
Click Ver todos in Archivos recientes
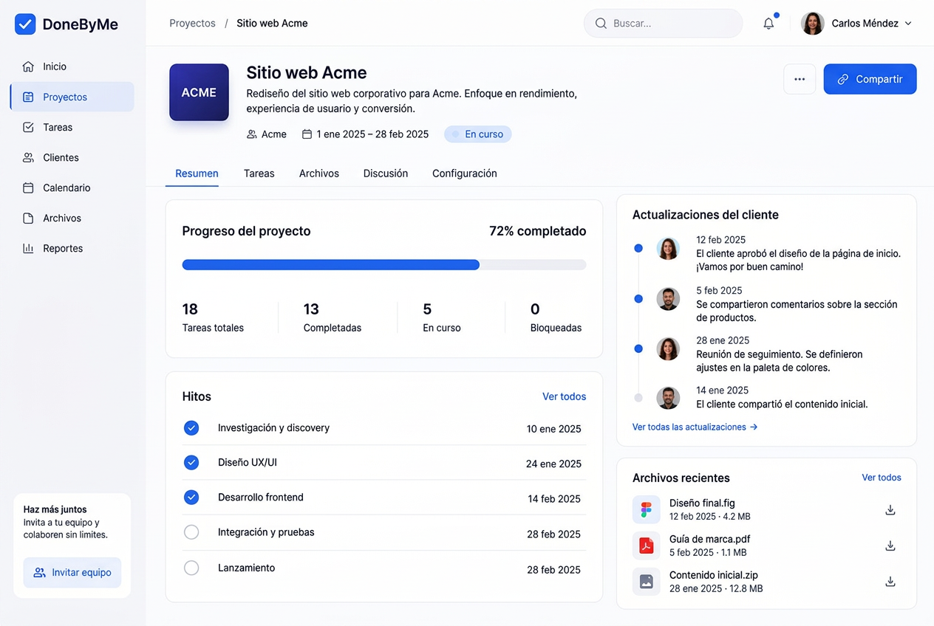click(x=882, y=478)
